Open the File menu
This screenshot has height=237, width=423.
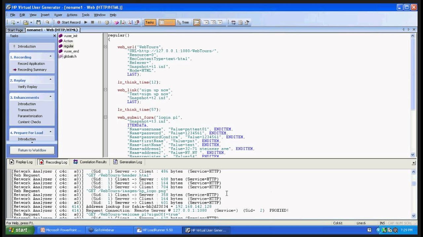click(x=13, y=15)
